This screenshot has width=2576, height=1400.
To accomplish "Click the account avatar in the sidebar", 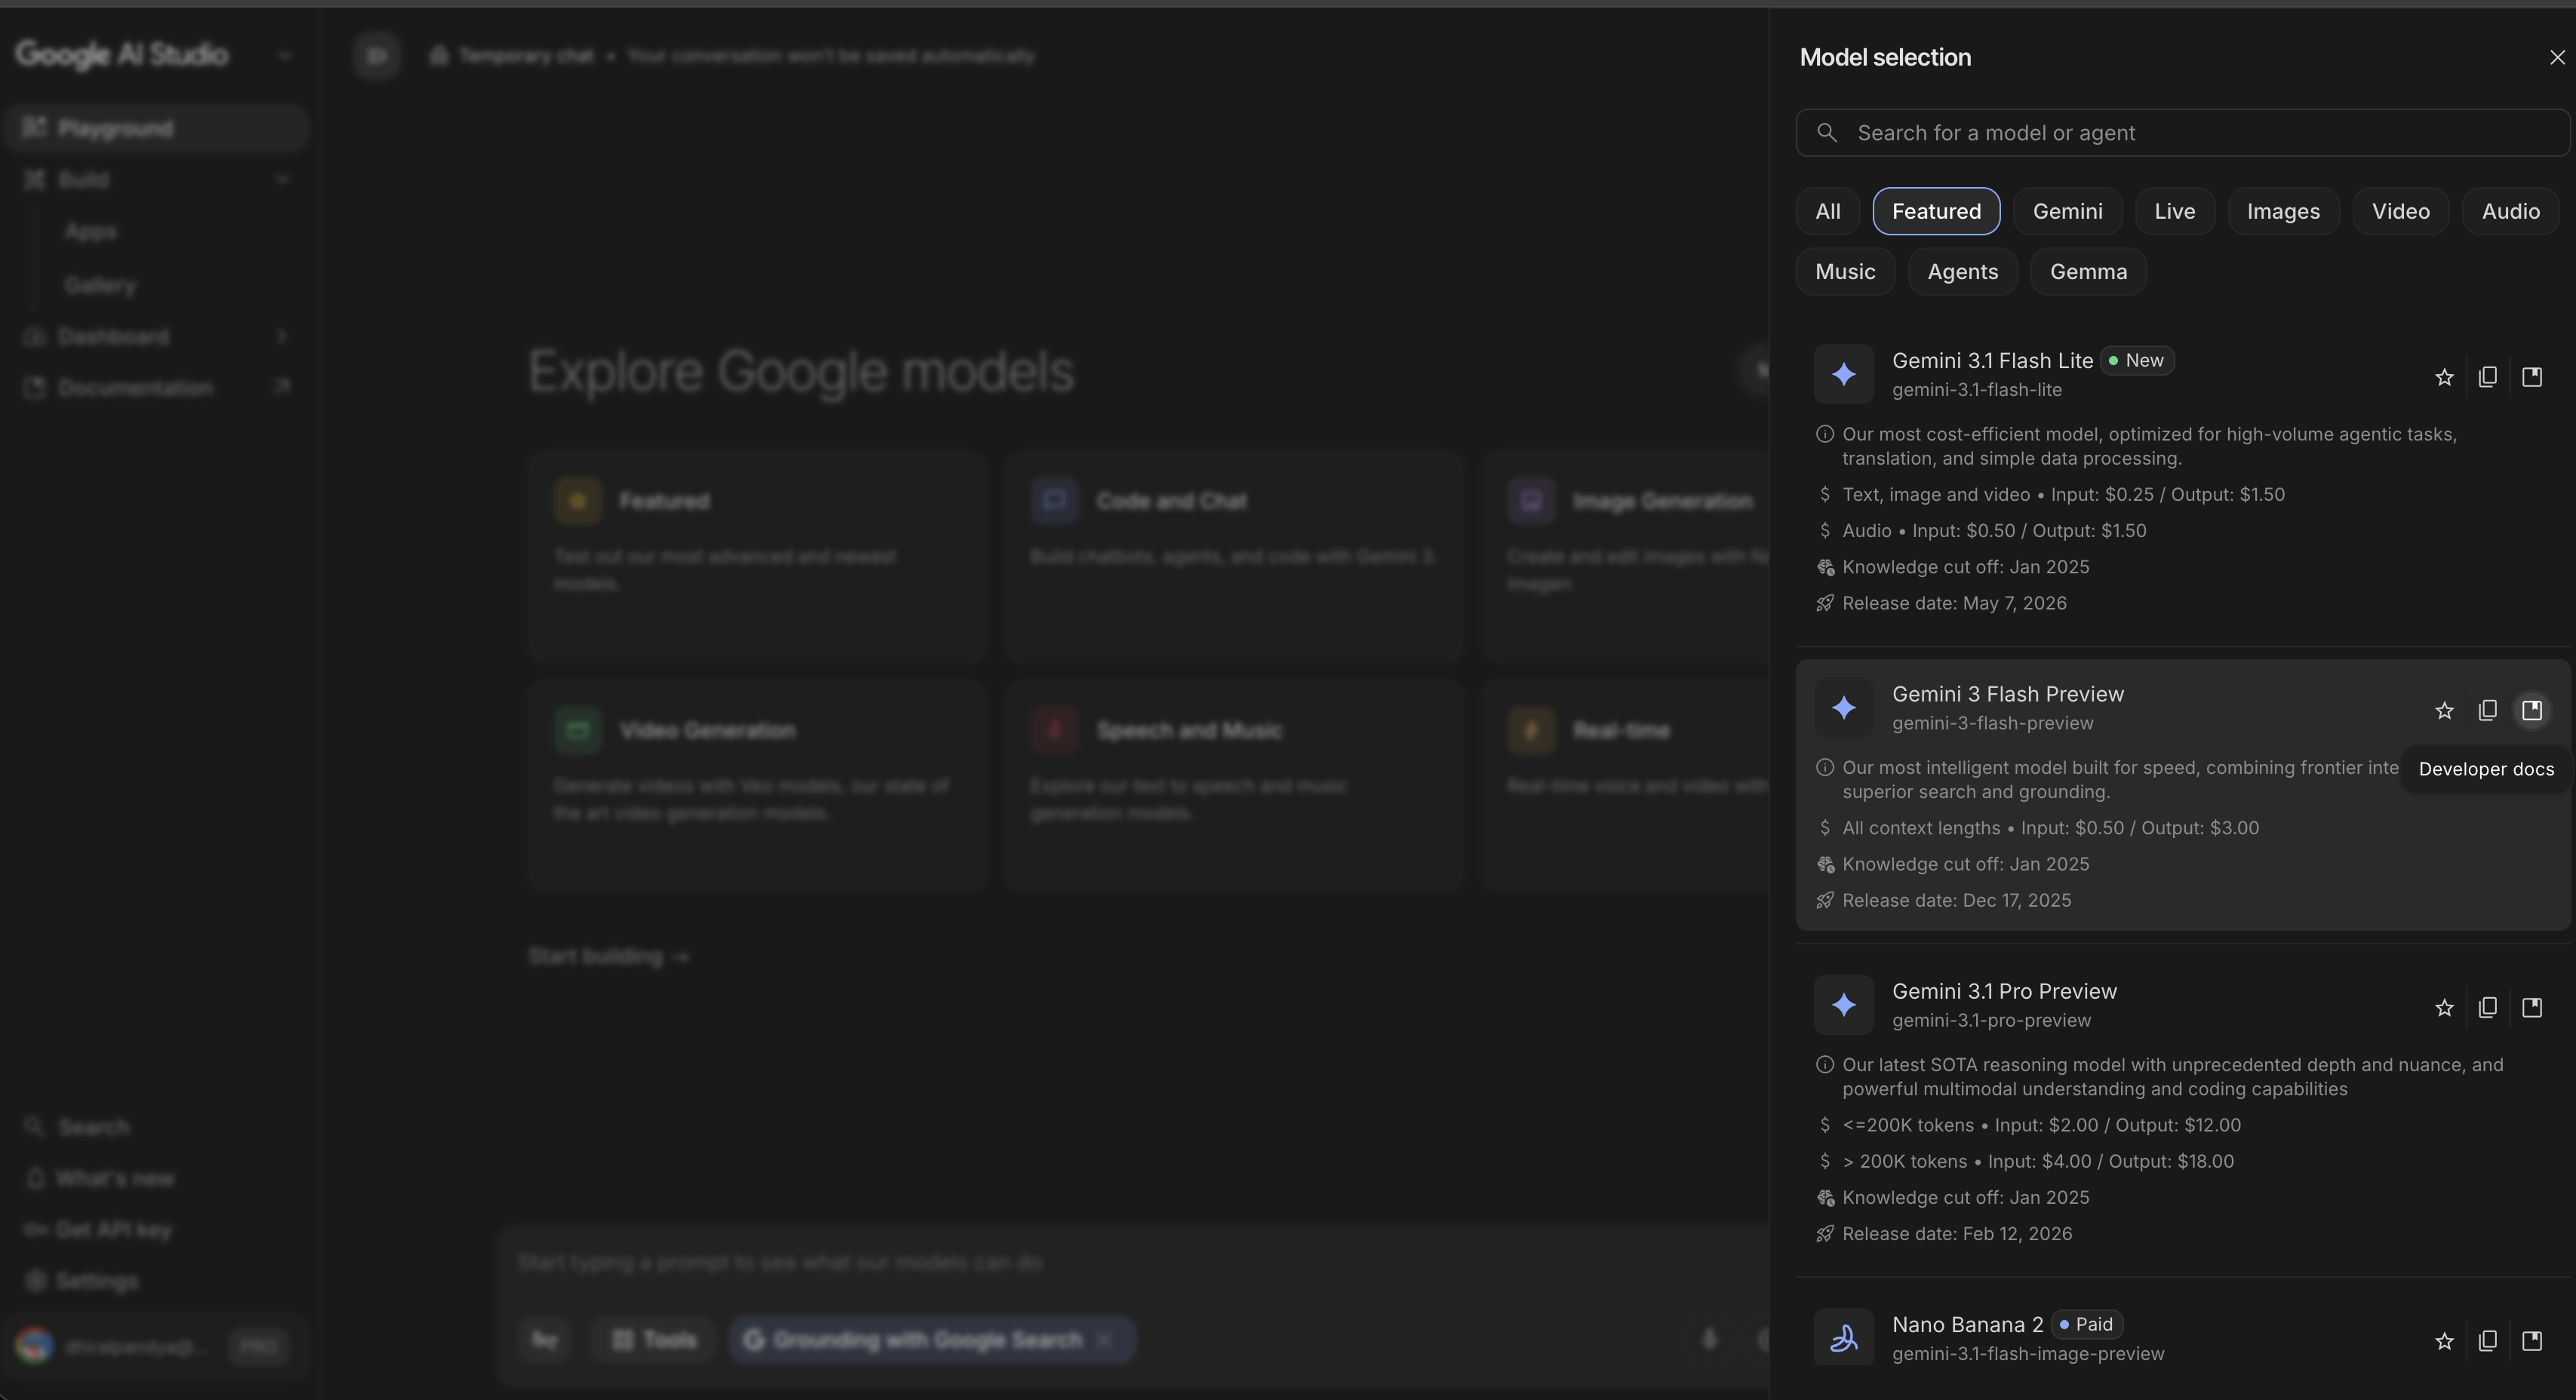I will (x=35, y=1346).
